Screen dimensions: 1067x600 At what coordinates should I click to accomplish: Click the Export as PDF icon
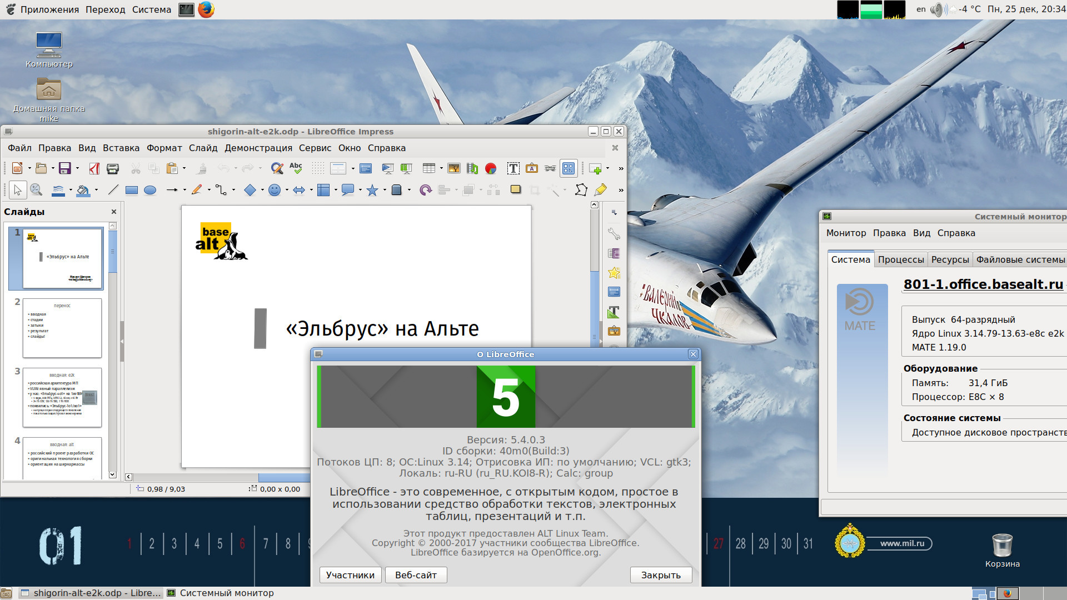pos(94,168)
